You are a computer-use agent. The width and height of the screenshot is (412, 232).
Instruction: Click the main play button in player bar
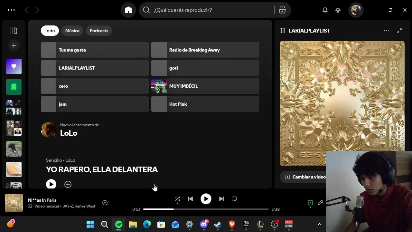(x=206, y=199)
